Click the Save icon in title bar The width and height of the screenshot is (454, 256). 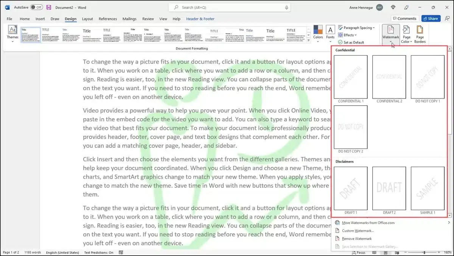coord(49,7)
